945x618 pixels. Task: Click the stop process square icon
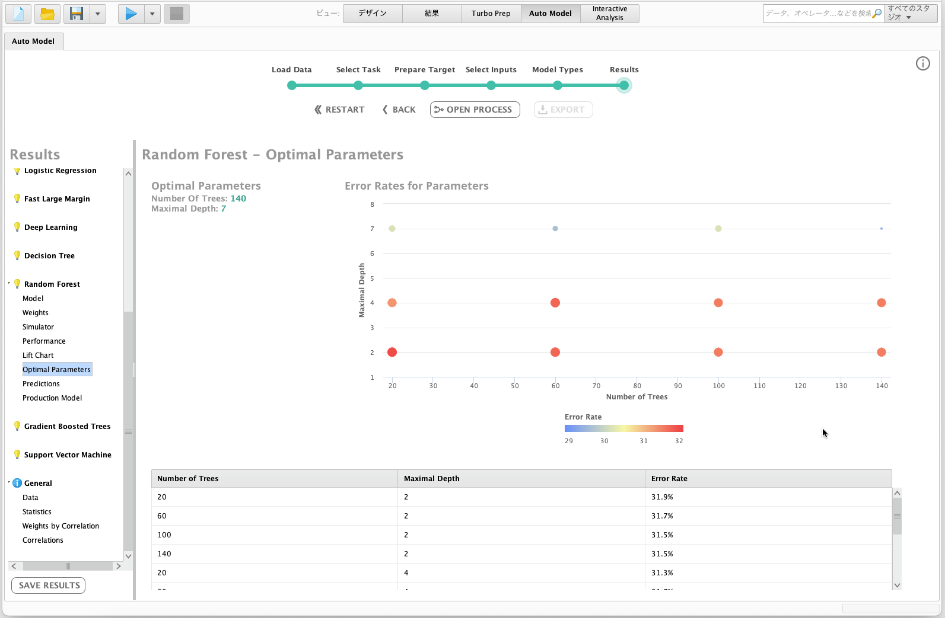click(x=176, y=14)
